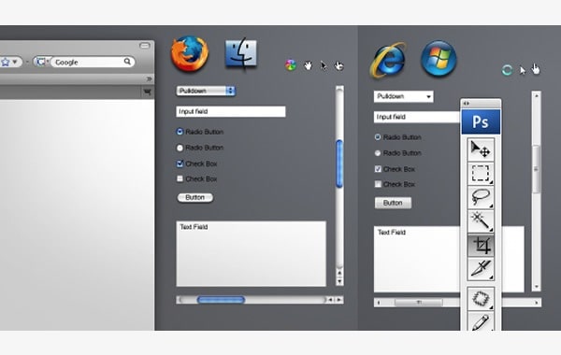The image size is (561, 355).
Task: Click the blue Ps Photoshop logo
Action: coord(481,121)
